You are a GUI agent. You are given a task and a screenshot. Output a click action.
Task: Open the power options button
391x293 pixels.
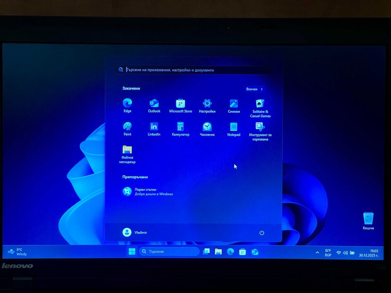click(262, 233)
